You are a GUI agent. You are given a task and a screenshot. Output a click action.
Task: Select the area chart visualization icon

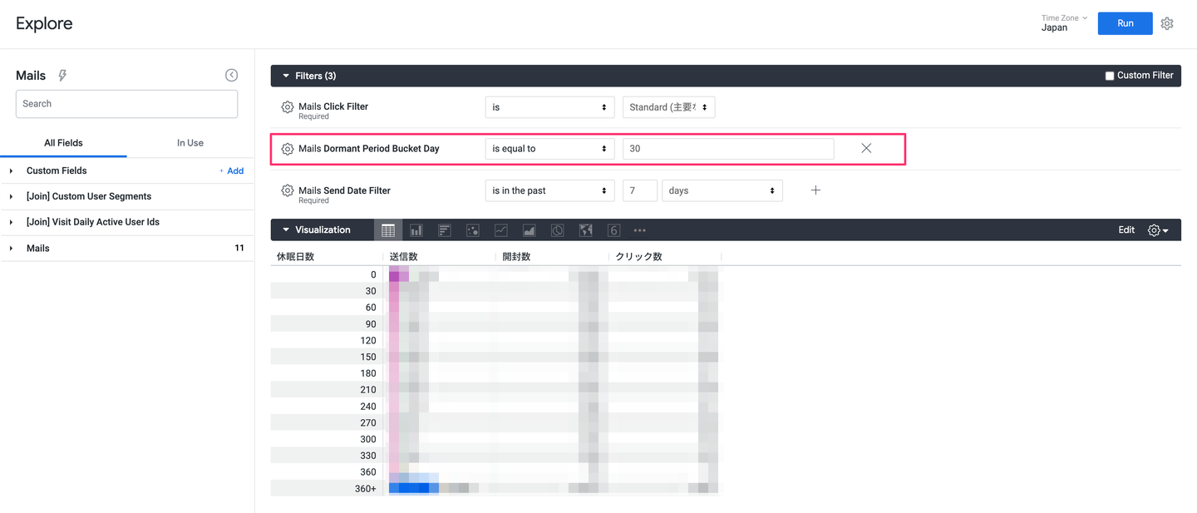529,230
